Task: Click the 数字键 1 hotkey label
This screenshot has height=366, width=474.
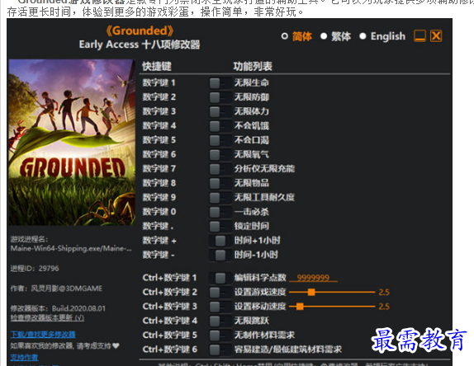Action: tap(159, 83)
